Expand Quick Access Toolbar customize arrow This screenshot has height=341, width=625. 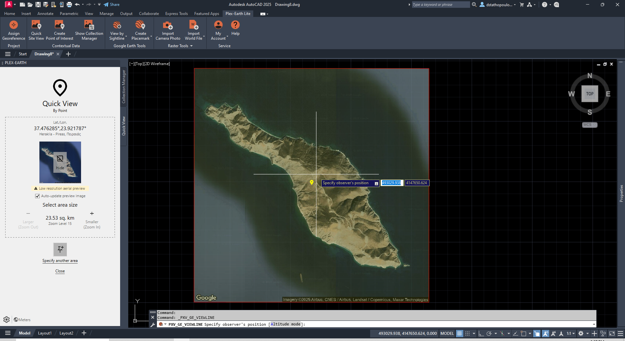(99, 5)
